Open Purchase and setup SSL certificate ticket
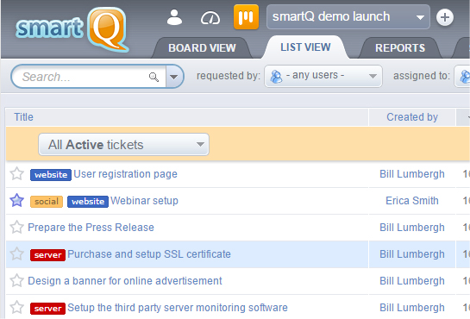Image resolution: width=470 pixels, height=319 pixels. [x=149, y=254]
